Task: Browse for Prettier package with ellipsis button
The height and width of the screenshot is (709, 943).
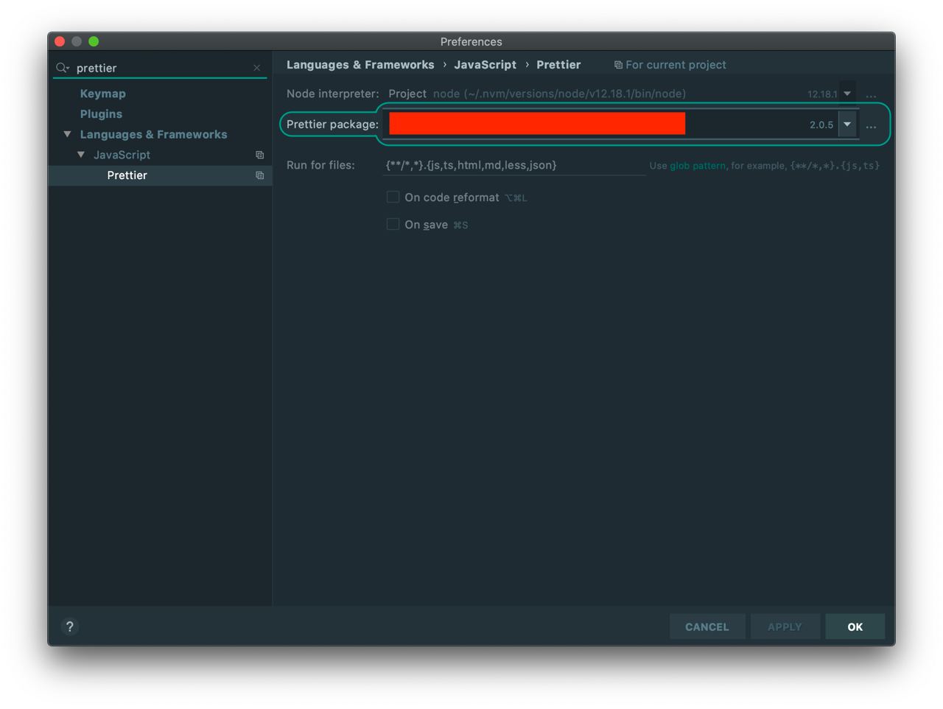Action: (871, 125)
